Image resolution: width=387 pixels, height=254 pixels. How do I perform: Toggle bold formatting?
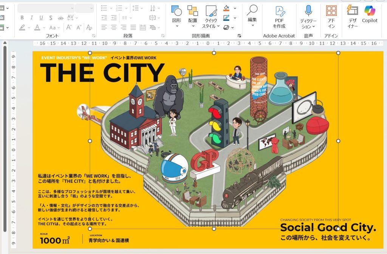pos(22,18)
